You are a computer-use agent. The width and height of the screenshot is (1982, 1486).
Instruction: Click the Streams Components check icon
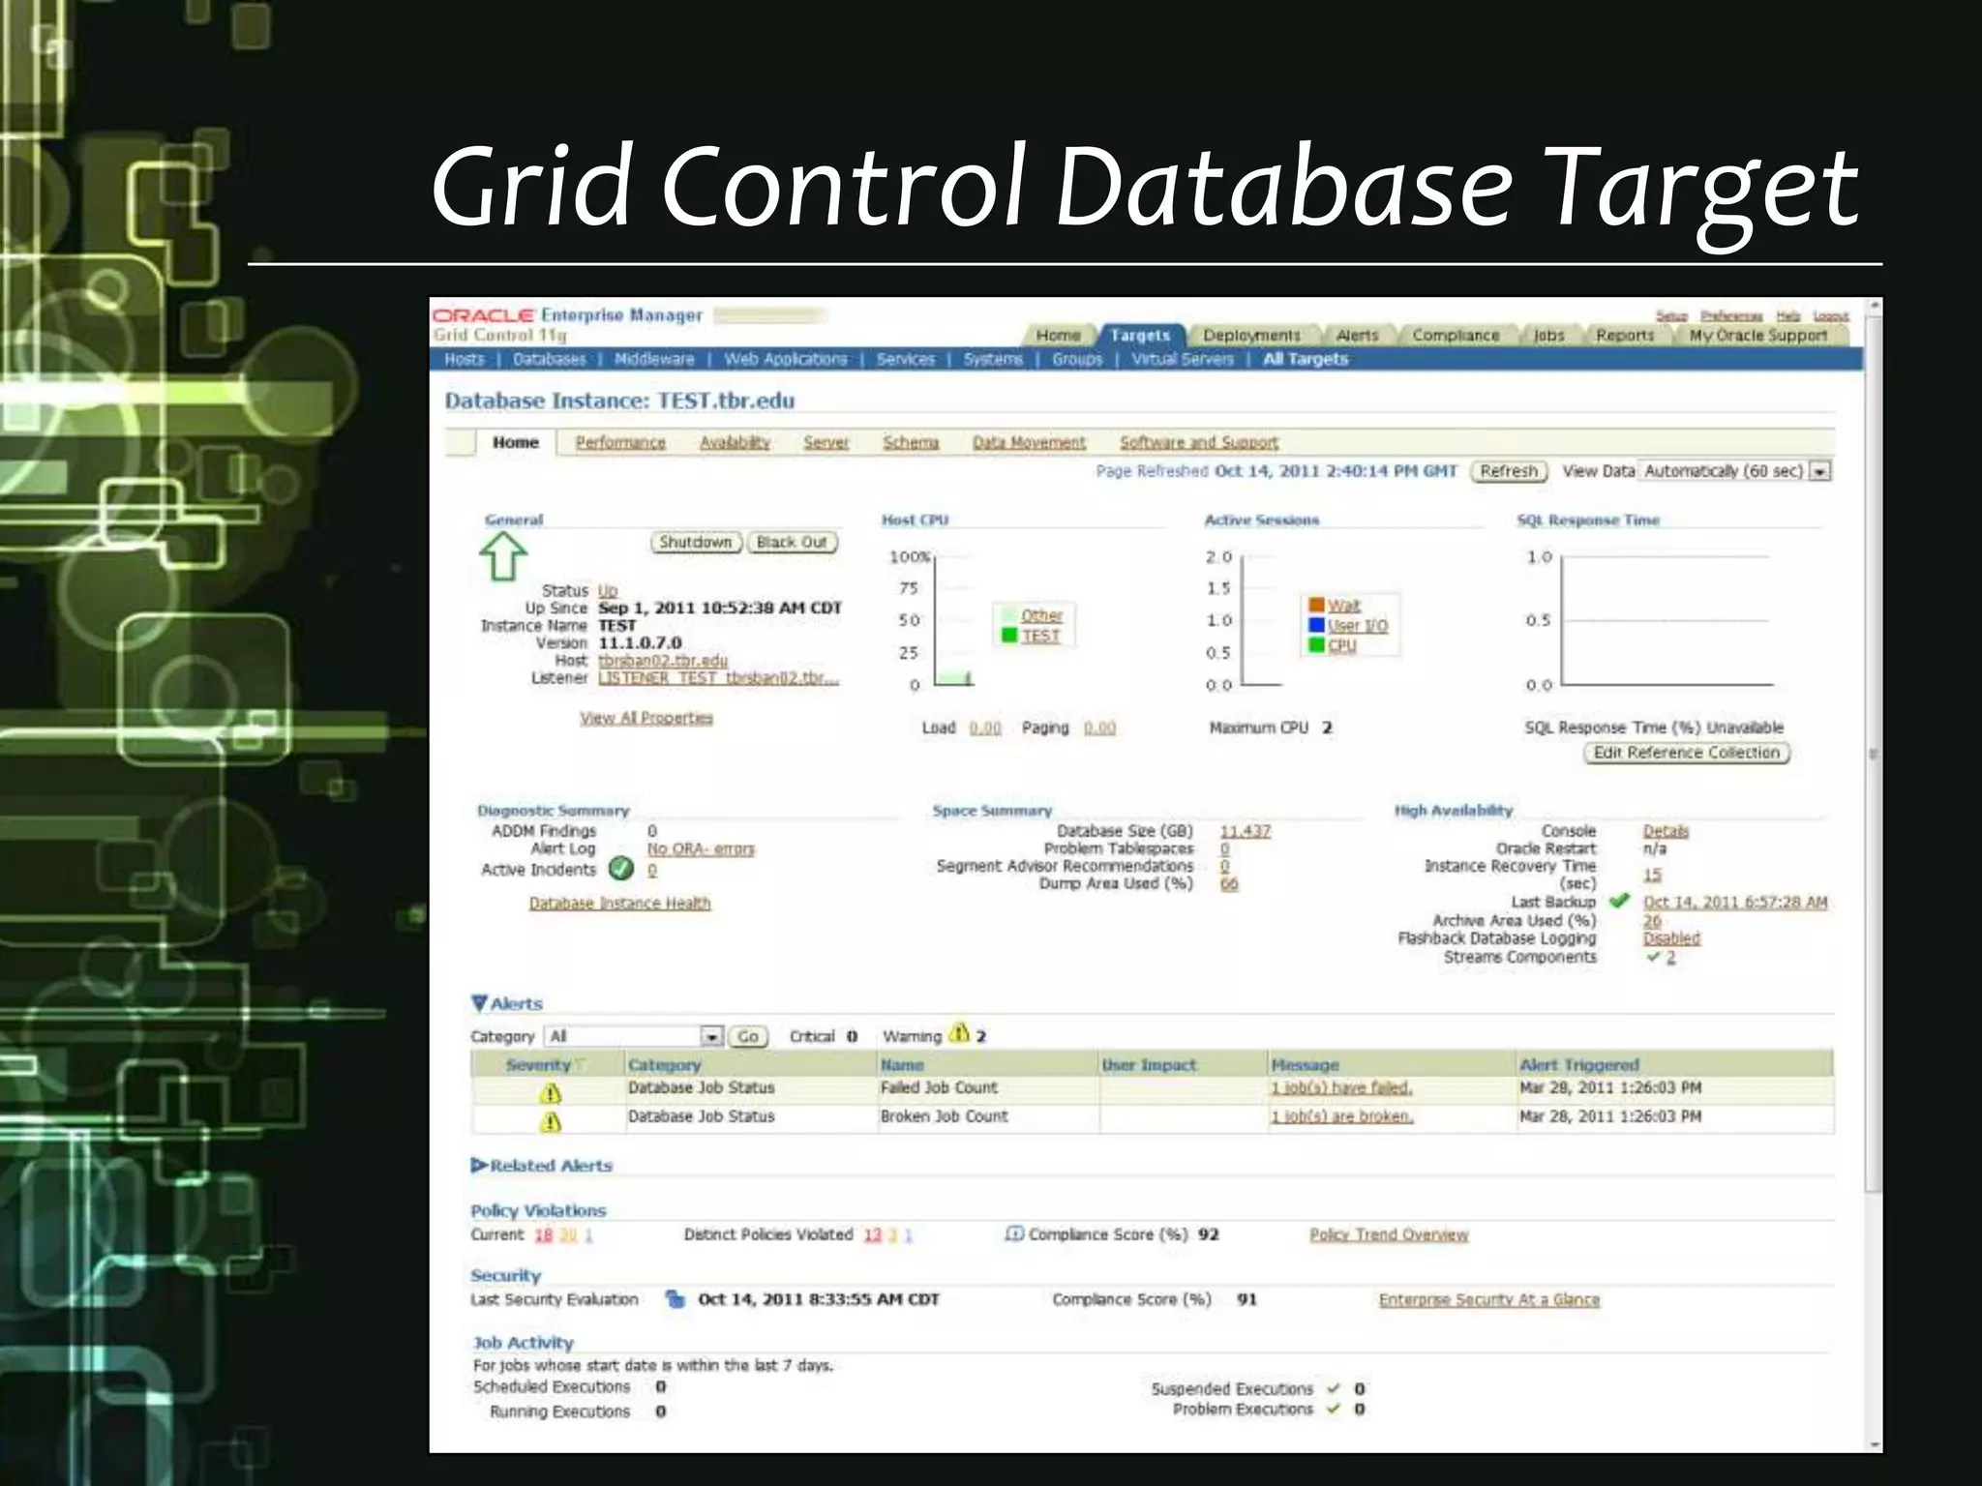click(1654, 957)
